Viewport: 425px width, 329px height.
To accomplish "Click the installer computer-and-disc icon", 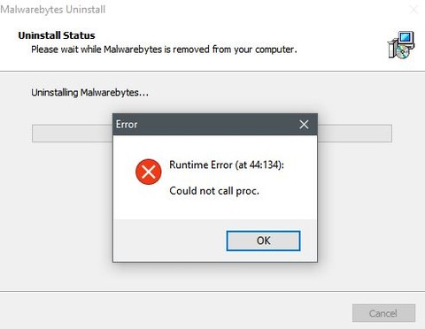I will [401, 45].
